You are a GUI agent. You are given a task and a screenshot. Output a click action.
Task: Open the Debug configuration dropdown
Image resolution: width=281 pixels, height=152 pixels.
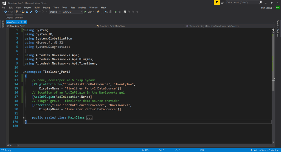click(x=60, y=12)
